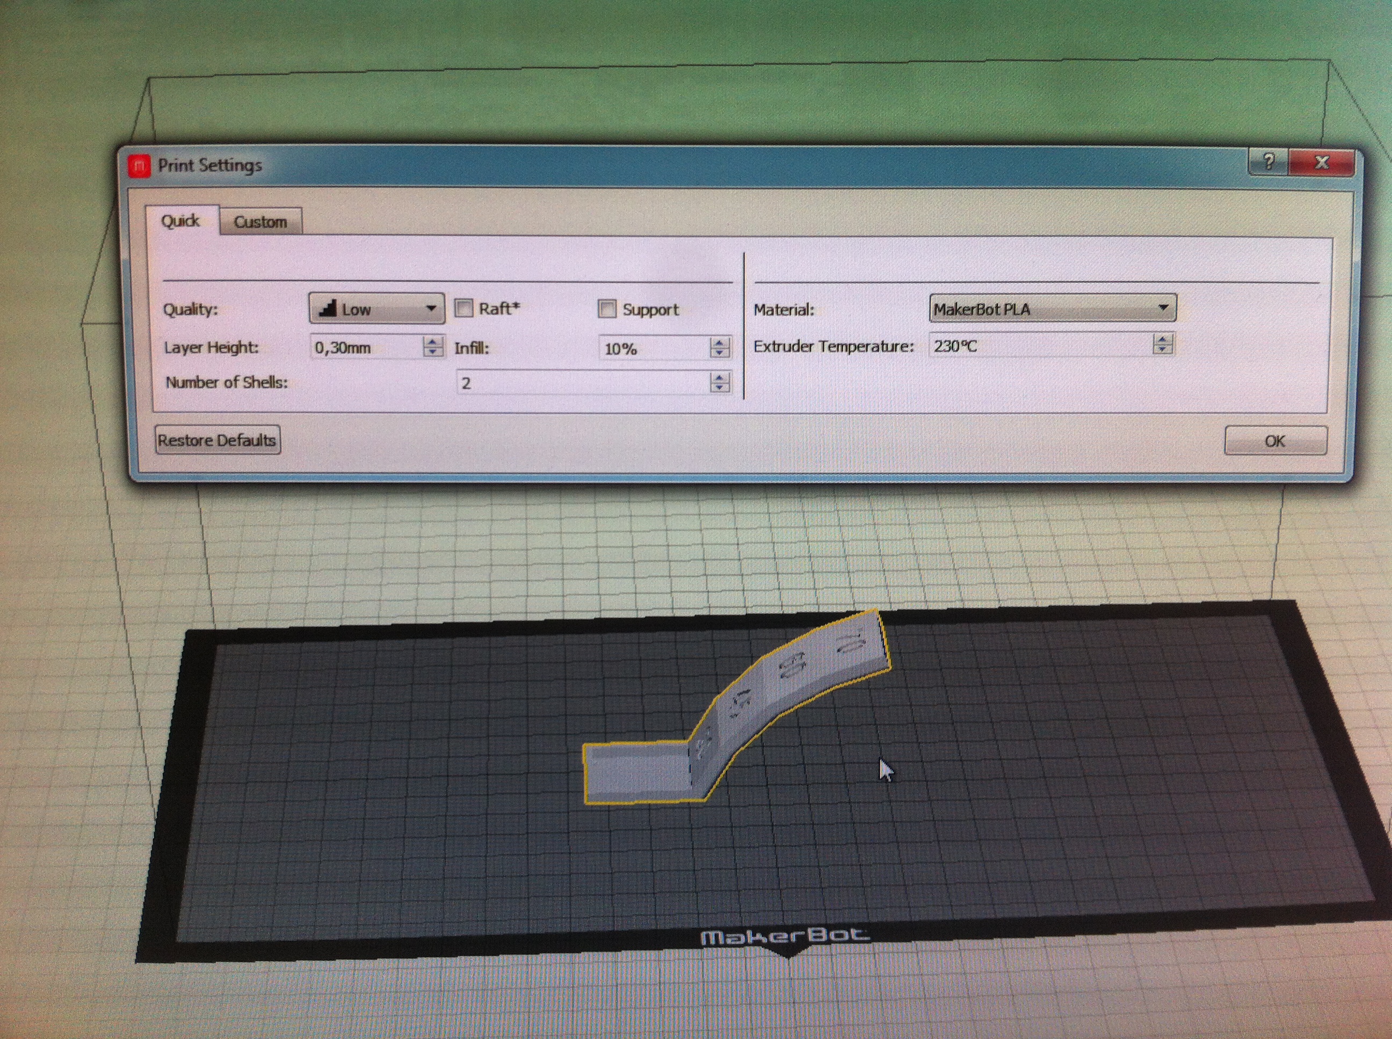
Task: Increase Infill with up arrow
Action: (720, 343)
